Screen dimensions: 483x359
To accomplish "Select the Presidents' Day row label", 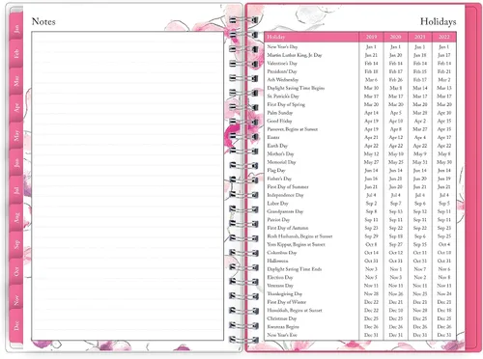I will click(282, 71).
